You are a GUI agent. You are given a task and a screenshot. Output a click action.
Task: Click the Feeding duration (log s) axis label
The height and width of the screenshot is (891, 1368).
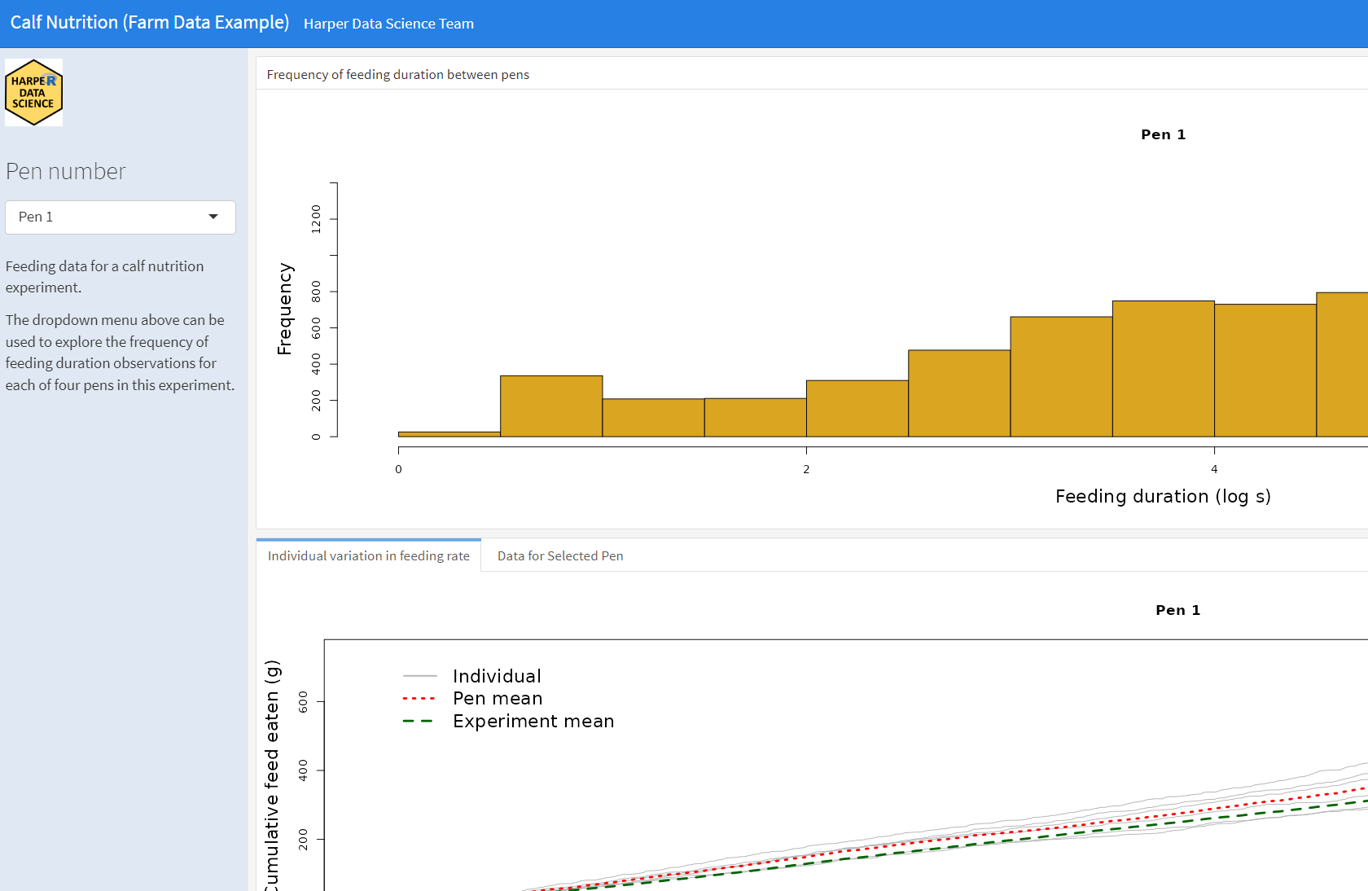pos(1163,496)
